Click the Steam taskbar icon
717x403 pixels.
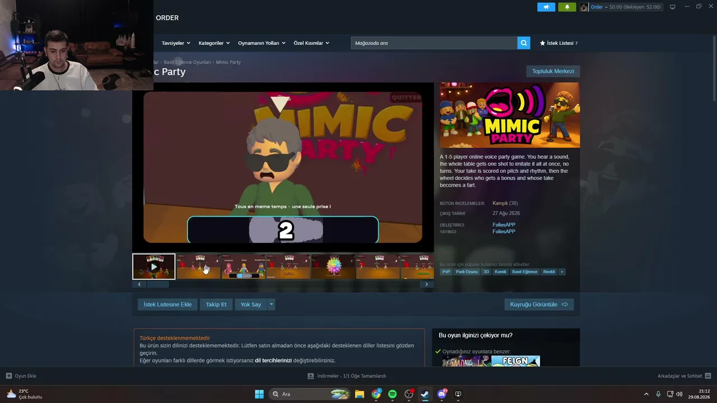[x=425, y=394]
